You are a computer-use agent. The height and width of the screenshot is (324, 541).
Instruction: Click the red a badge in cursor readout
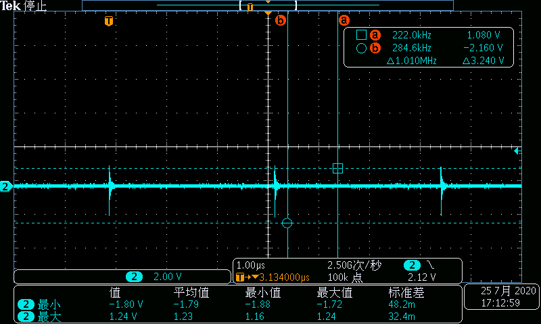[375, 35]
